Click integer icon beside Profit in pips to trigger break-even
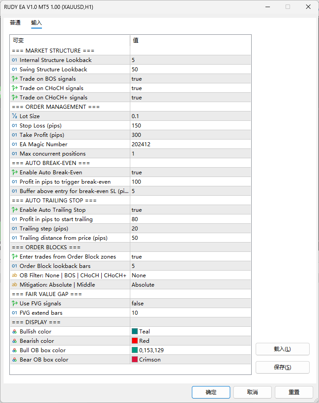The height and width of the screenshot is (403, 319). pos(14,182)
